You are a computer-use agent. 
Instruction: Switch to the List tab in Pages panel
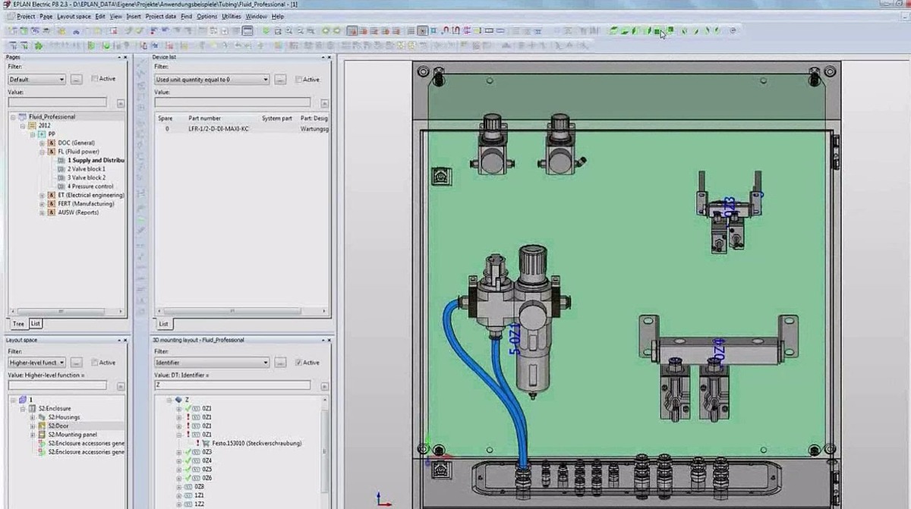(36, 324)
